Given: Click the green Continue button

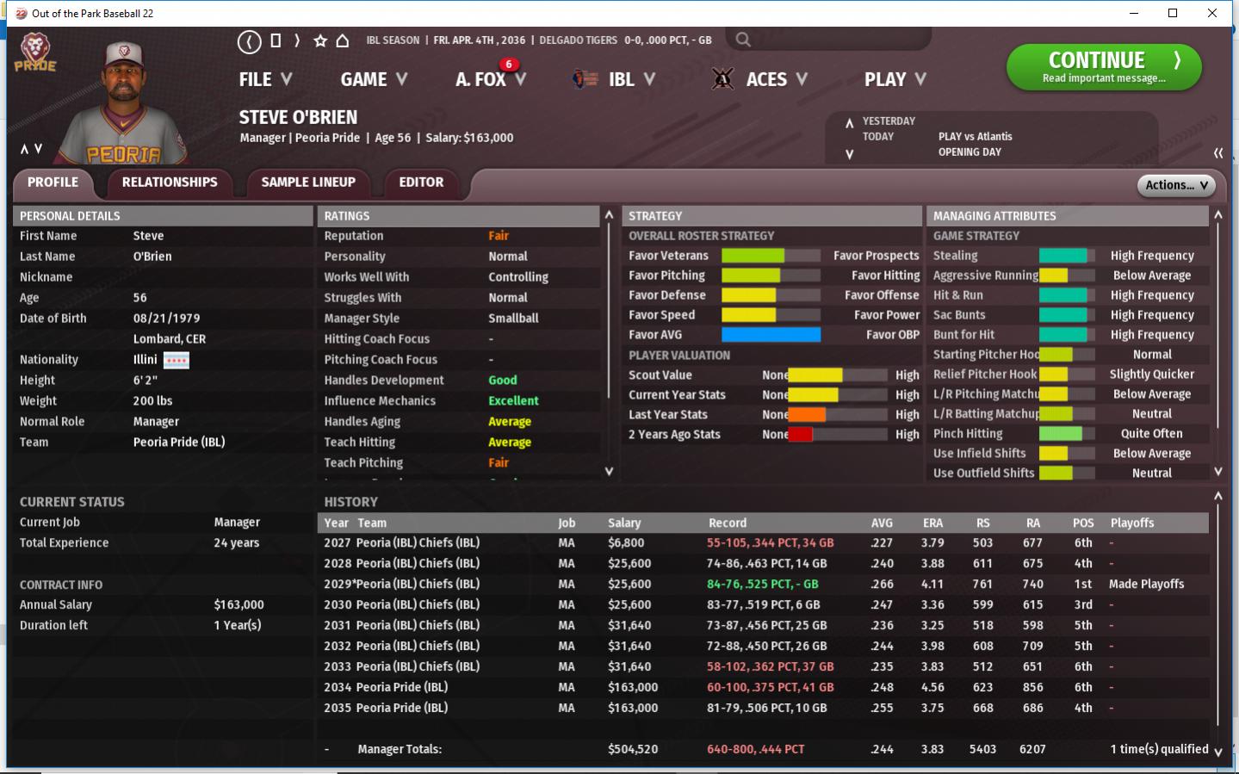Looking at the screenshot, I should click(x=1104, y=67).
